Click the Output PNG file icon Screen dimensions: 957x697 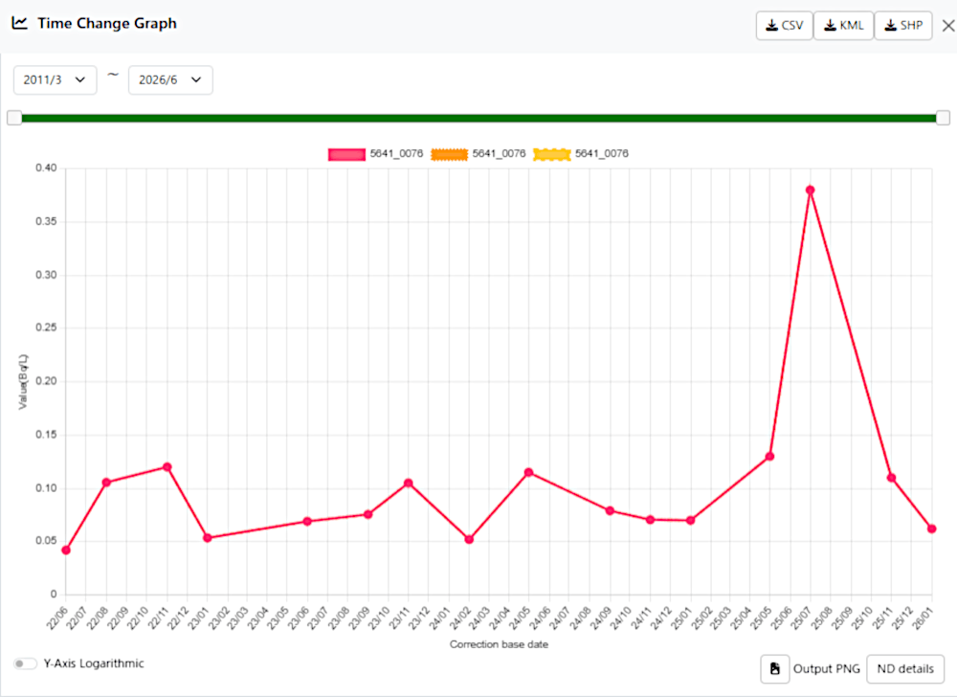775,669
